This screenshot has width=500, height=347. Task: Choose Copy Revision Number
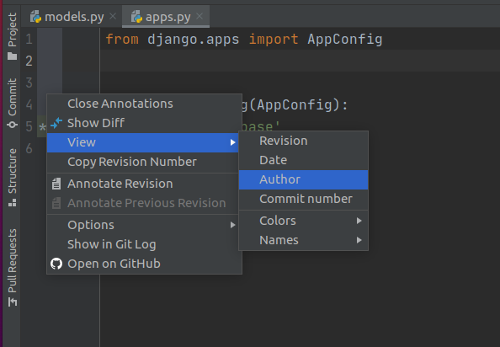pos(144,162)
